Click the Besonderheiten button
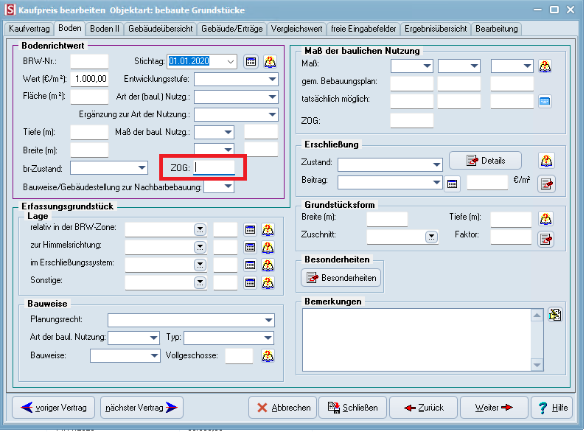586x432 pixels. point(341,278)
